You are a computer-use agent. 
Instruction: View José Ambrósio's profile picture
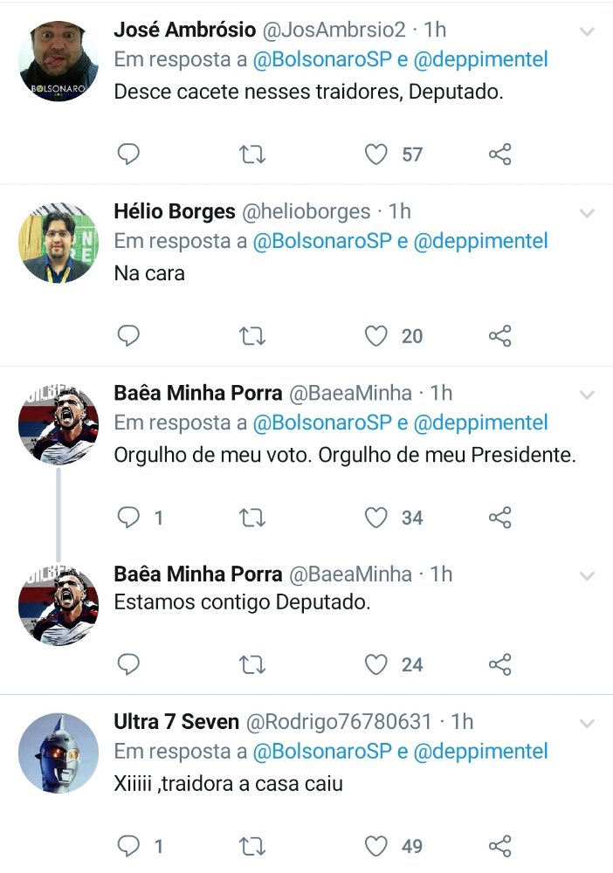point(59,61)
